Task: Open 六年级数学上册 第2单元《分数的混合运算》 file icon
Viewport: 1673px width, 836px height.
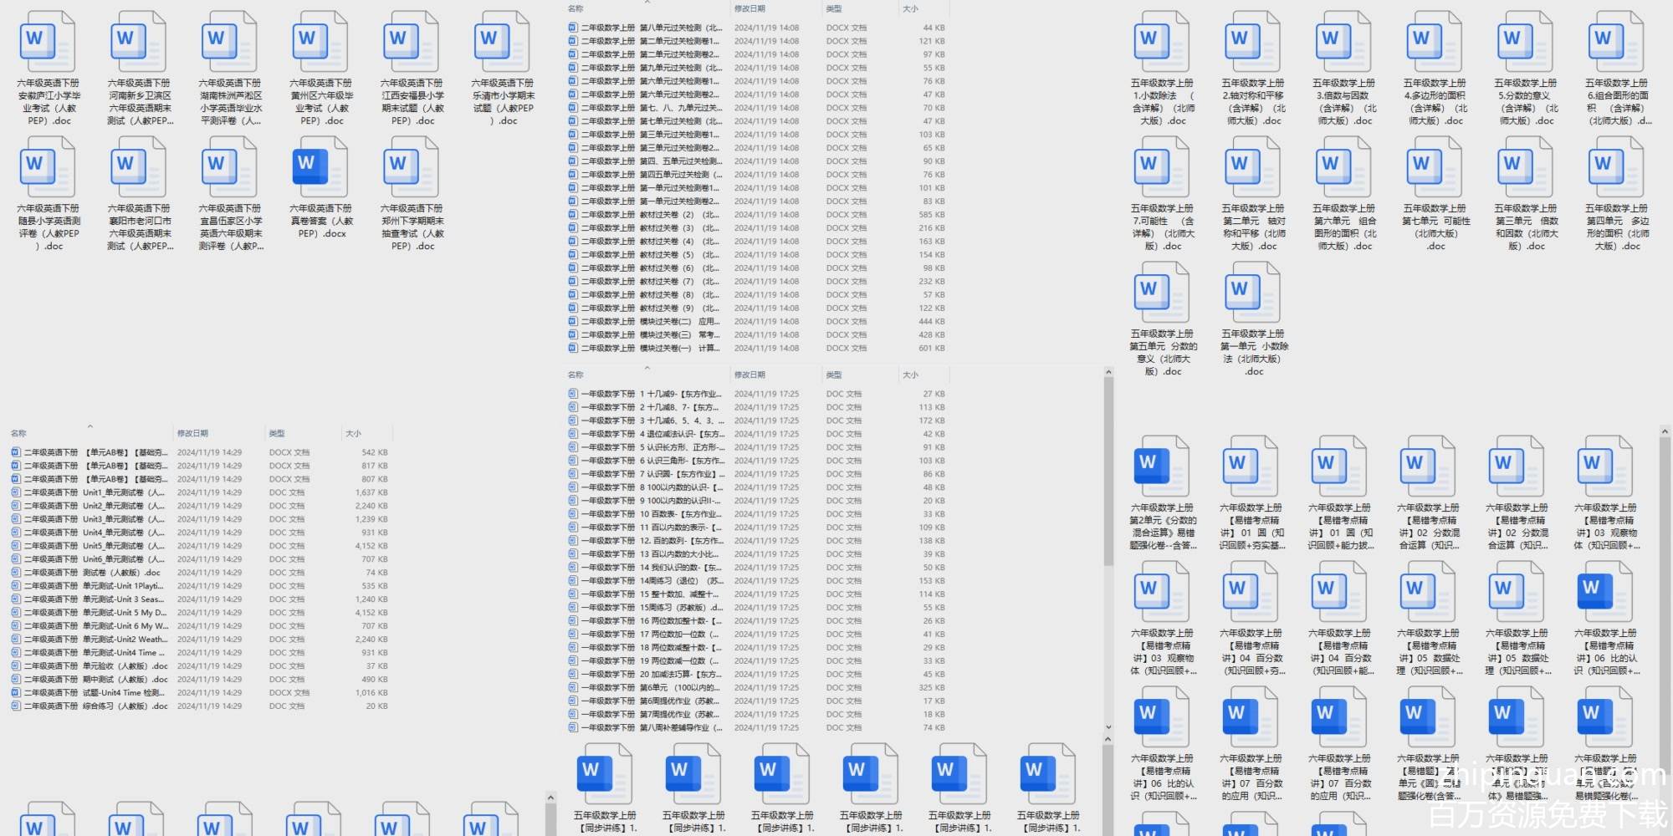Action: 1162,466
